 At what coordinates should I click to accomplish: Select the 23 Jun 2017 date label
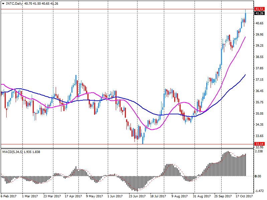pos(137,196)
